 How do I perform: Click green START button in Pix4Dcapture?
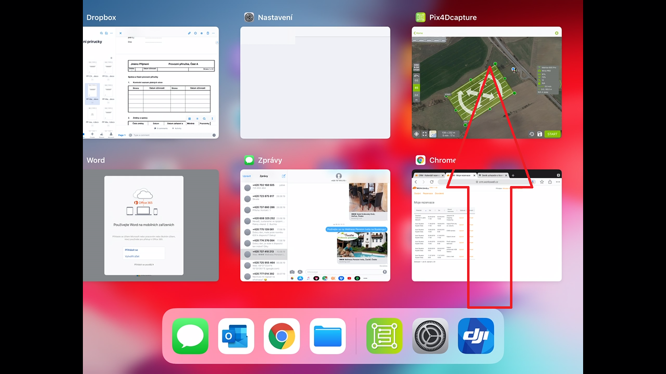point(552,134)
